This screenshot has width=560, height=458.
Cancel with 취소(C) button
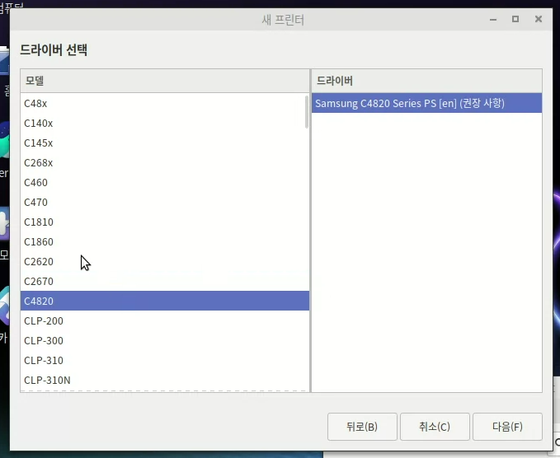point(435,427)
